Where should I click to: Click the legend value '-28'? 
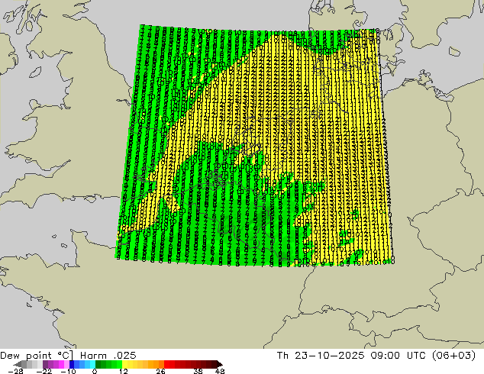[15, 371]
